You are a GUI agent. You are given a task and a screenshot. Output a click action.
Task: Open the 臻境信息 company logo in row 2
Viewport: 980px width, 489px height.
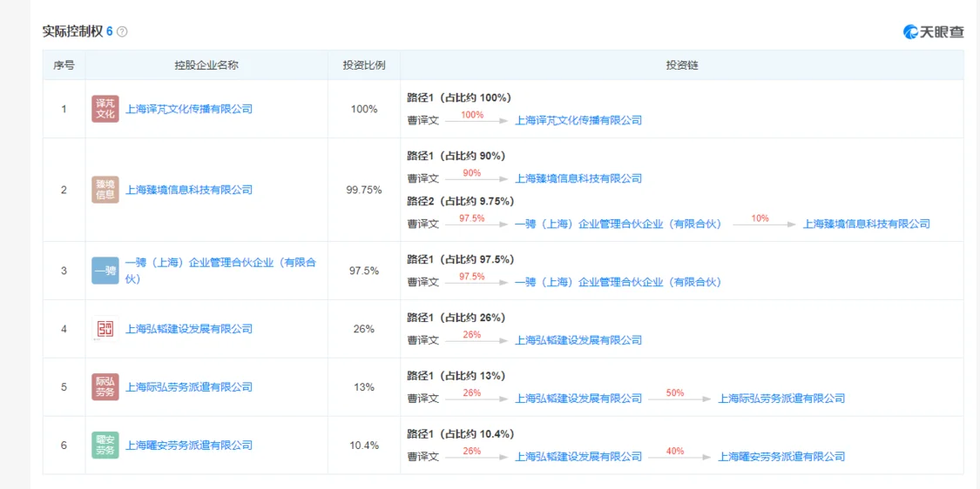(105, 190)
